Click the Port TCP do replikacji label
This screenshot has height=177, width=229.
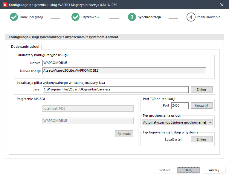pos(159,99)
